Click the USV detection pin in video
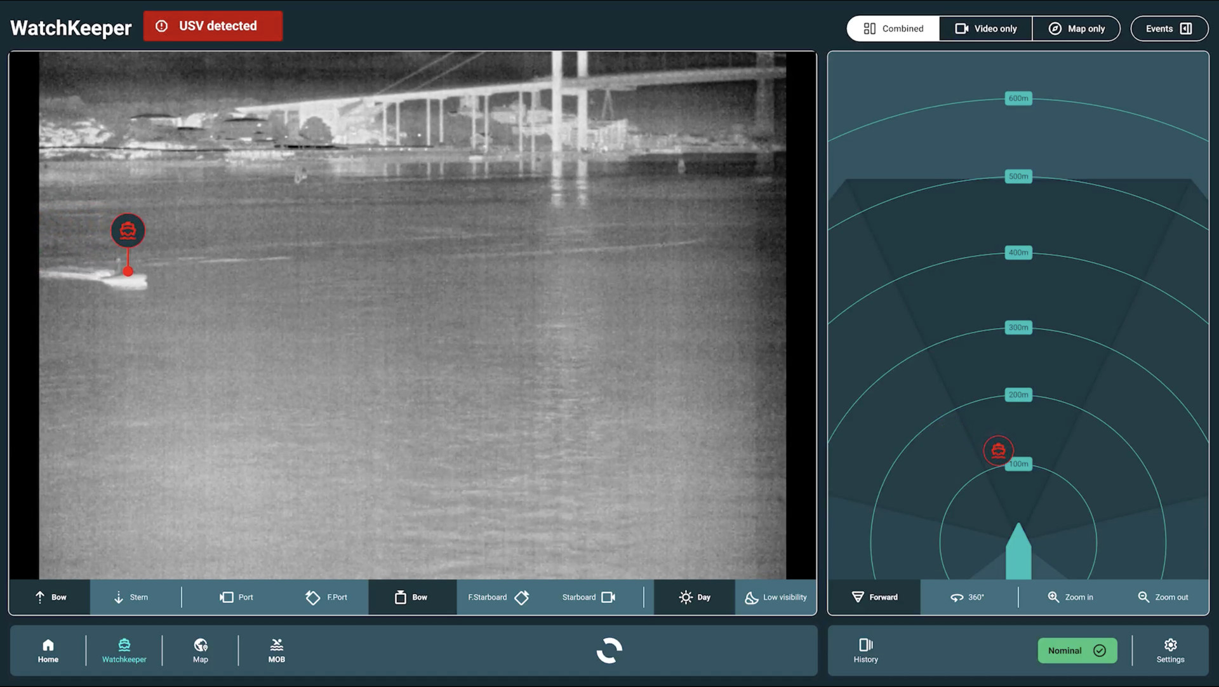The height and width of the screenshot is (687, 1219). click(x=128, y=230)
